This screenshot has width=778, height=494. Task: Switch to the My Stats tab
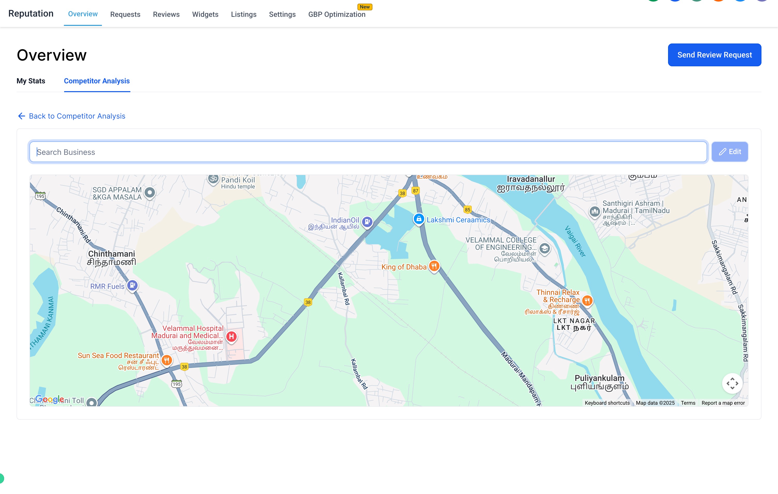pos(31,81)
